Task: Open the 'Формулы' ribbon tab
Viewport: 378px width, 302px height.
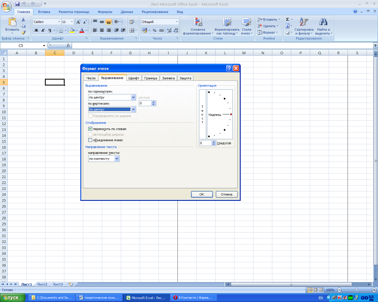Action: pos(105,12)
